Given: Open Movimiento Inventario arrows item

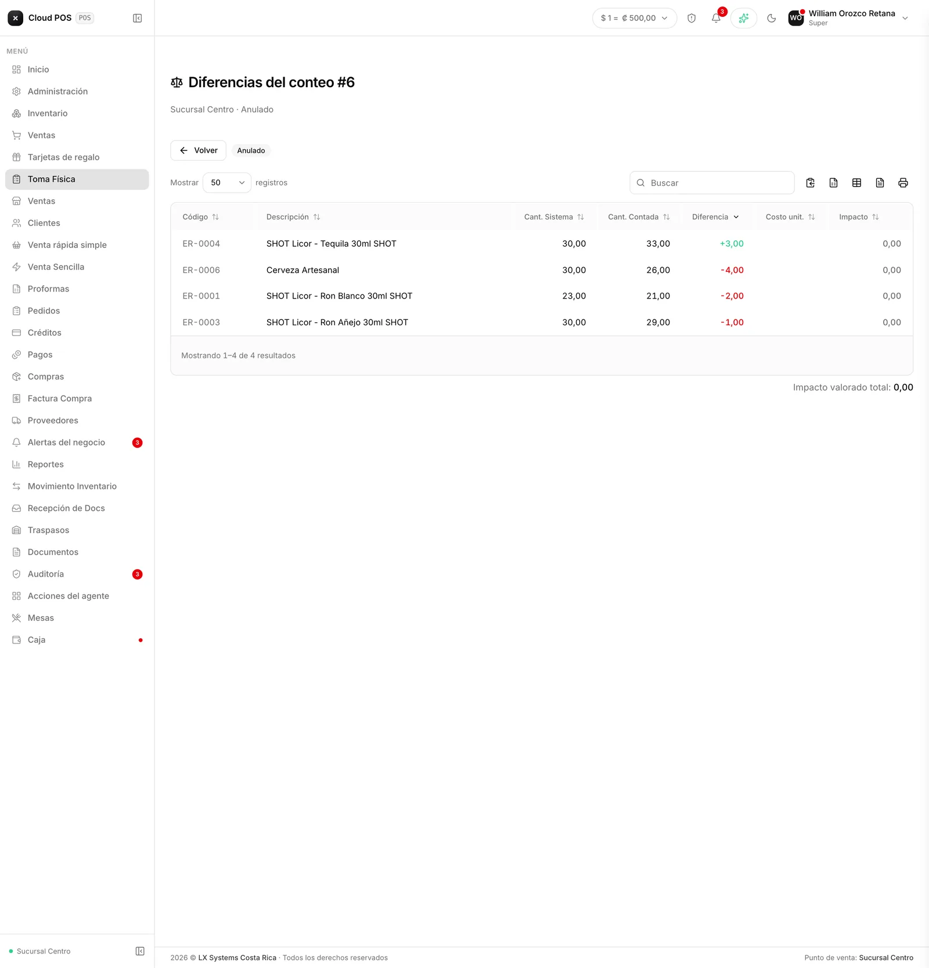Looking at the screenshot, I should [x=77, y=486].
